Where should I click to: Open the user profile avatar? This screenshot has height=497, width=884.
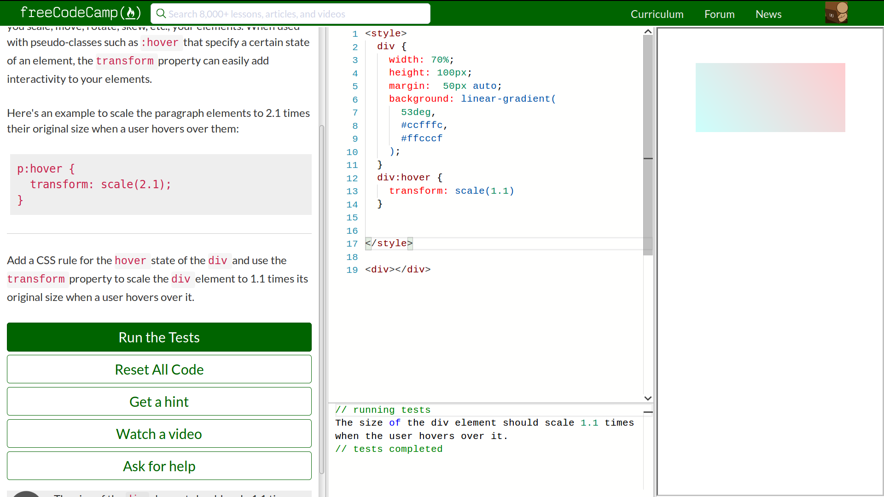[836, 13]
